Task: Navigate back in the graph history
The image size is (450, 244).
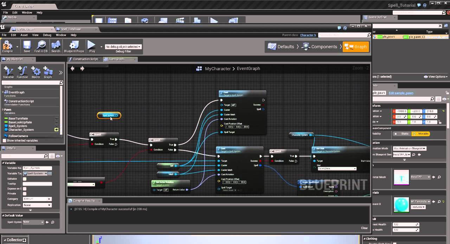Action: click(x=72, y=69)
